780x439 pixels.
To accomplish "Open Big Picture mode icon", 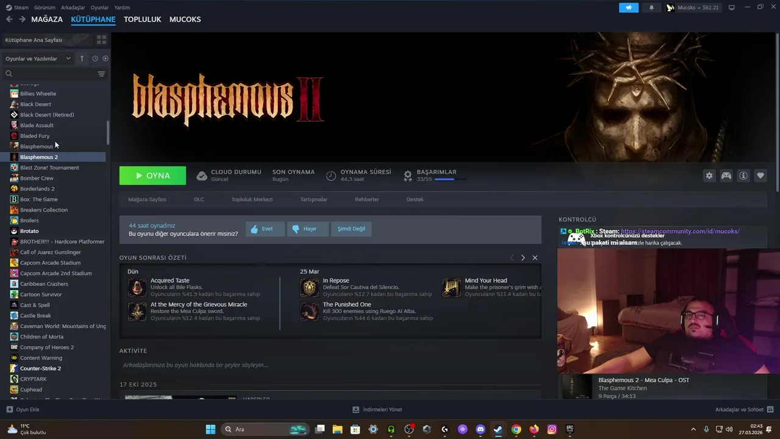I will coord(732,7).
